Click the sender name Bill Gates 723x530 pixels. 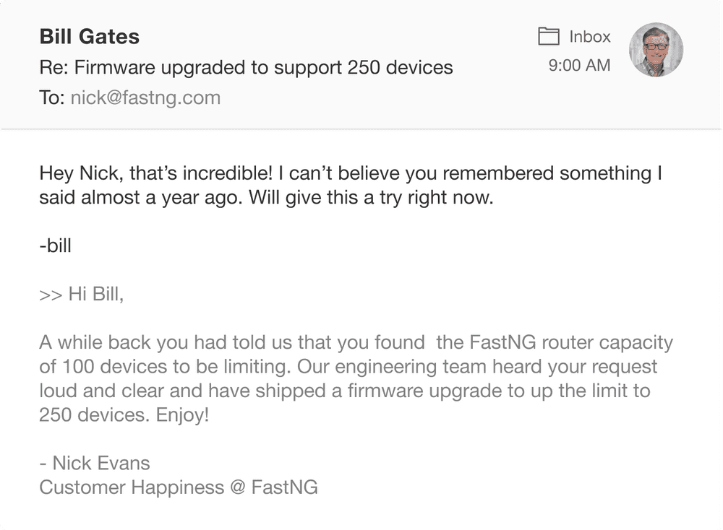tap(90, 37)
